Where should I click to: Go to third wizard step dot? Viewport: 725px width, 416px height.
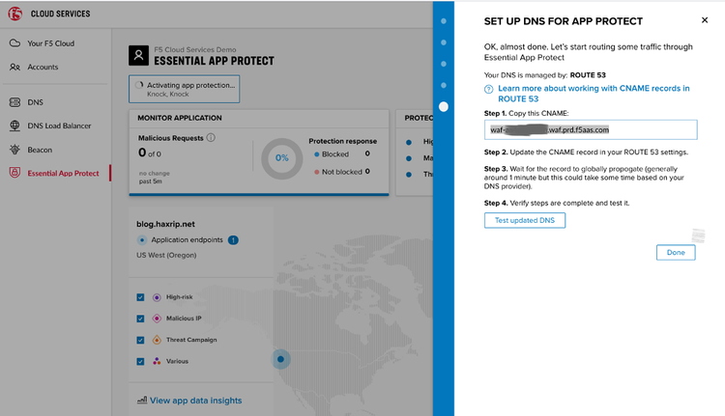pos(444,64)
